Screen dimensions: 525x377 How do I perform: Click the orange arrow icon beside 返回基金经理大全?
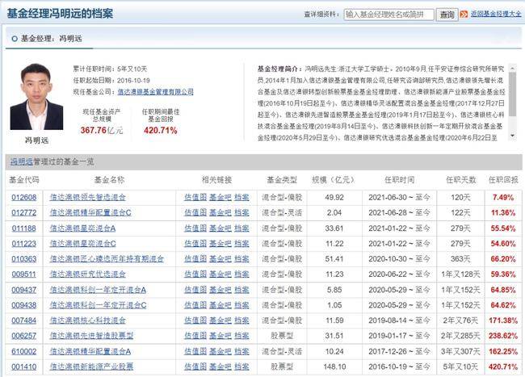pos(464,14)
